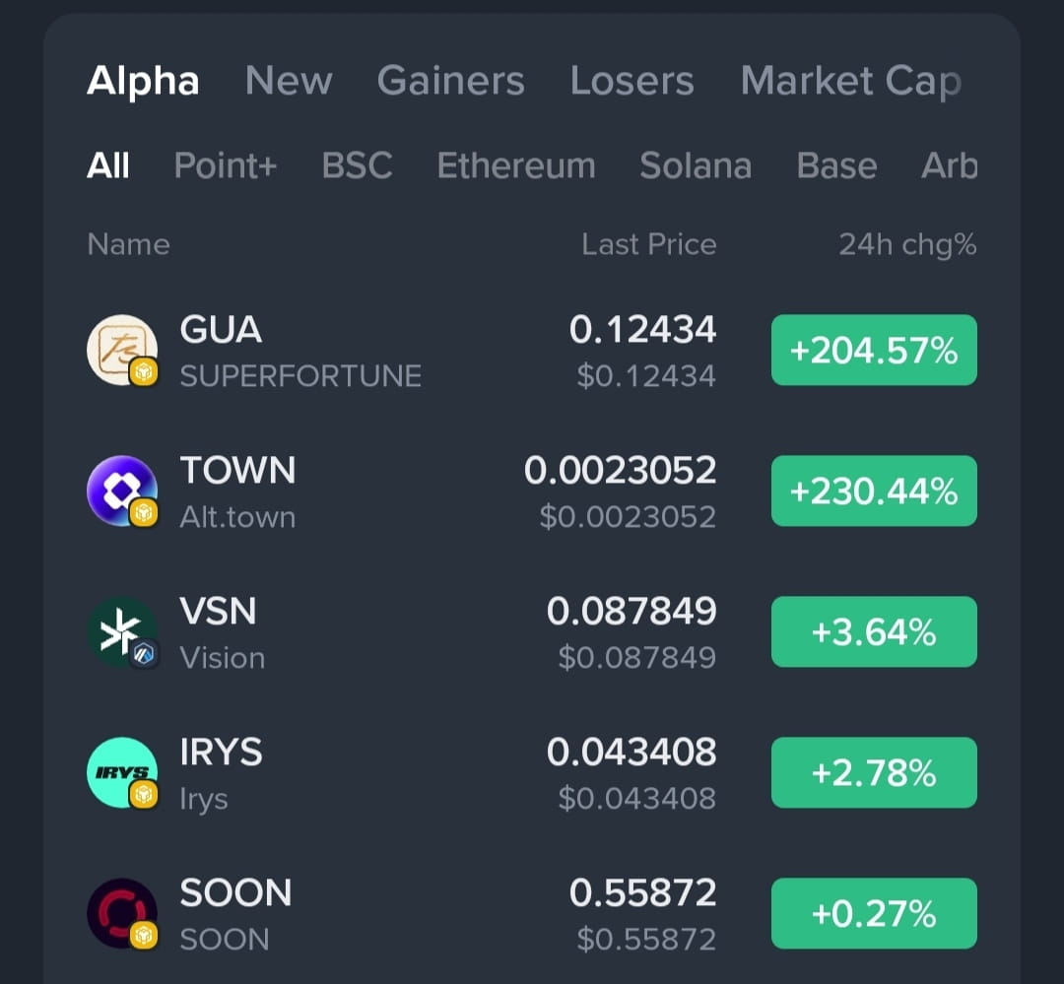Open the Gainers tab
The height and width of the screenshot is (984, 1064).
pos(450,81)
